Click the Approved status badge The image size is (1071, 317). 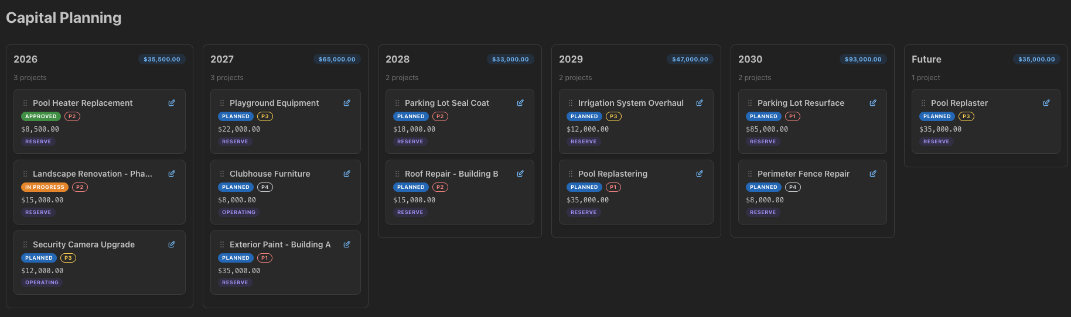click(x=41, y=116)
